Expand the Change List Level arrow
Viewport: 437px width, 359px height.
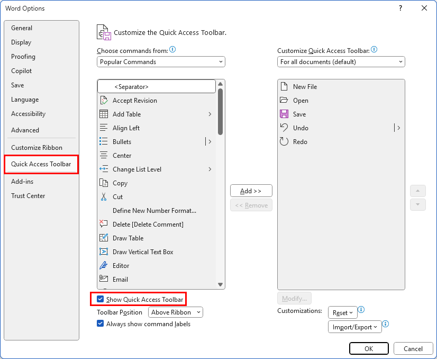click(210, 169)
